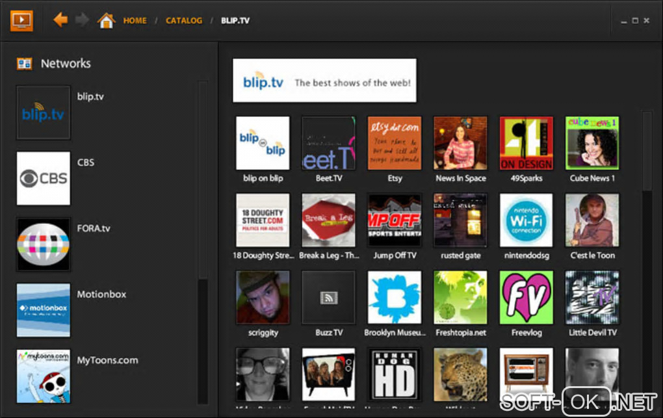The height and width of the screenshot is (418, 663).
Task: Open the News In Space channel
Action: point(460,143)
